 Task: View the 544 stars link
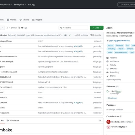[x=112, y=69]
